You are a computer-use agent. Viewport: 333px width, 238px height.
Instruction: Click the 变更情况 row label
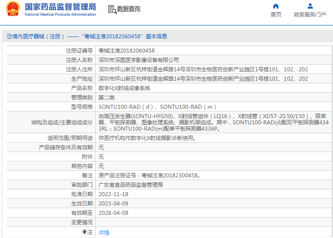pyautogui.click(x=82, y=222)
